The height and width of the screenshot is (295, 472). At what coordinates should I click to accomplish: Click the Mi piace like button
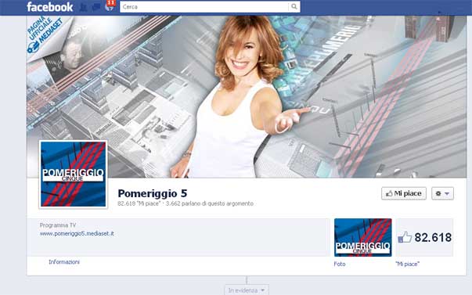tap(404, 193)
